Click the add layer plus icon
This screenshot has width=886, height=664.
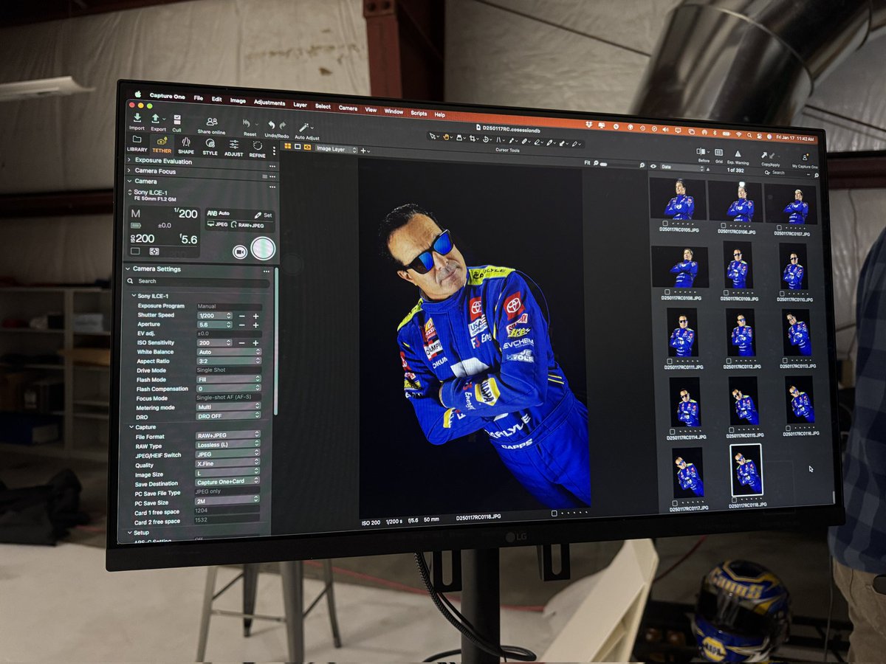point(363,151)
